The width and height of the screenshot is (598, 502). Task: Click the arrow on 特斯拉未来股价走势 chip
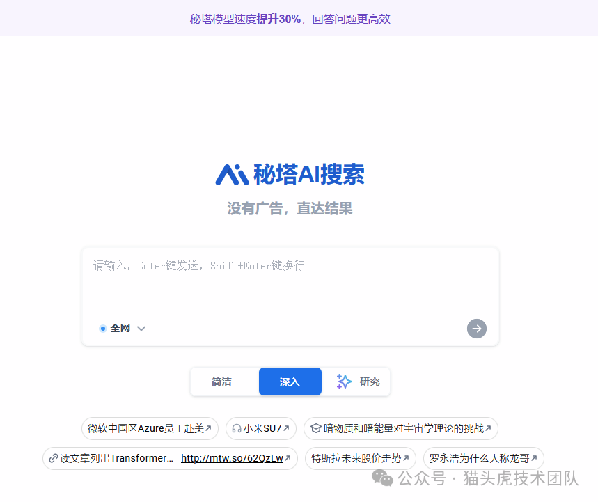click(406, 457)
